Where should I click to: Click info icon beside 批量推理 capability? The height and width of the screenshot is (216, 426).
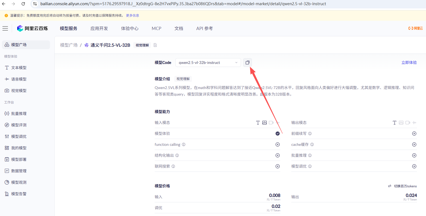point(310,155)
